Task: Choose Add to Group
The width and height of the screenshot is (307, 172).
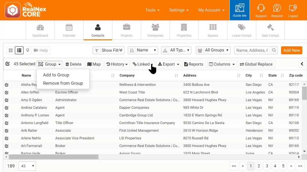Action: (x=56, y=75)
